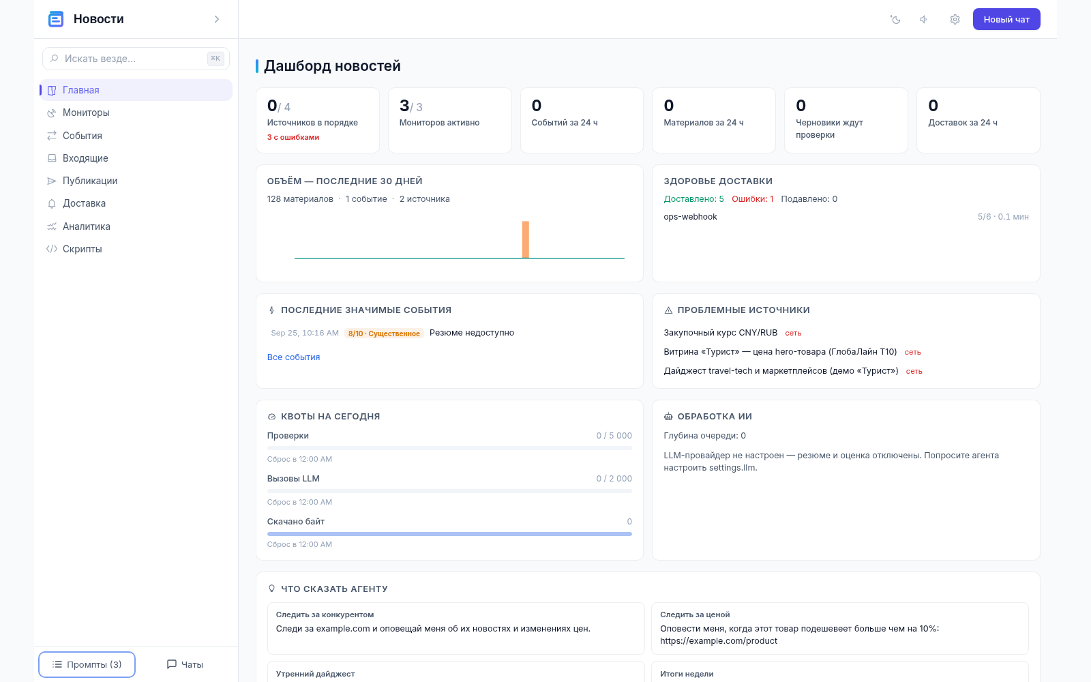This screenshot has height=682, width=1091.
Task: Follow the Все события link
Action: point(293,357)
